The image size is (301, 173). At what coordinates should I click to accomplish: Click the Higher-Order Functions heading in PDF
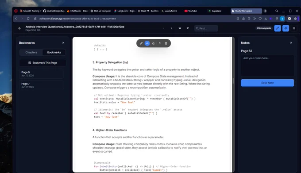tap(110, 130)
